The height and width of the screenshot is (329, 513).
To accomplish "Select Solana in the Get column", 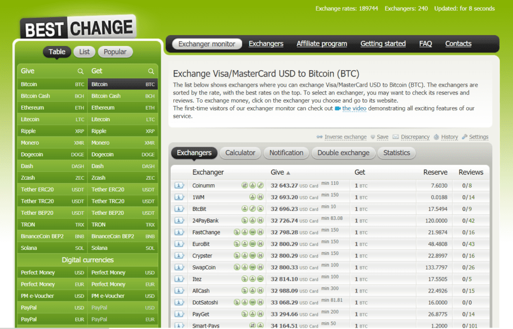I will click(123, 248).
